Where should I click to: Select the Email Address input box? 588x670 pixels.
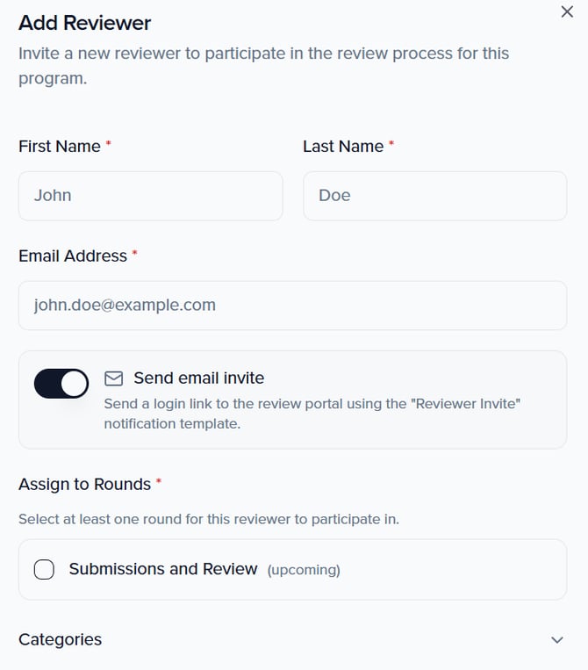pyautogui.click(x=292, y=306)
